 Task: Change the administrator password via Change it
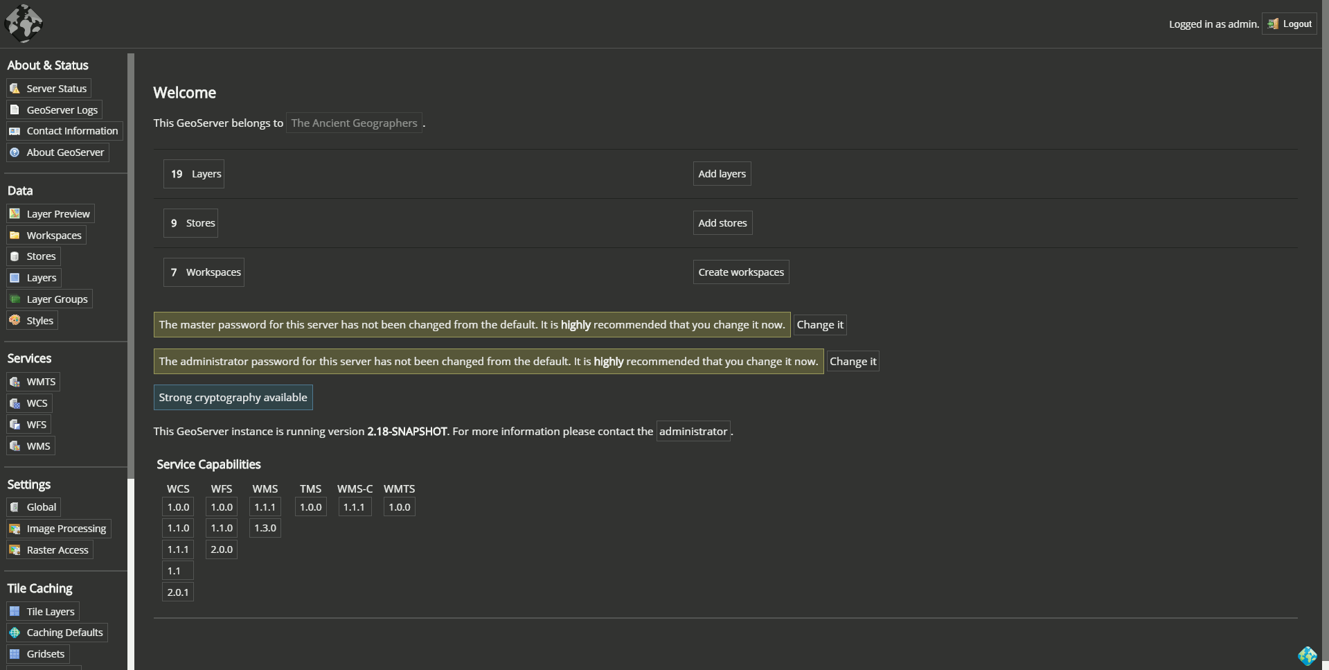[853, 362]
